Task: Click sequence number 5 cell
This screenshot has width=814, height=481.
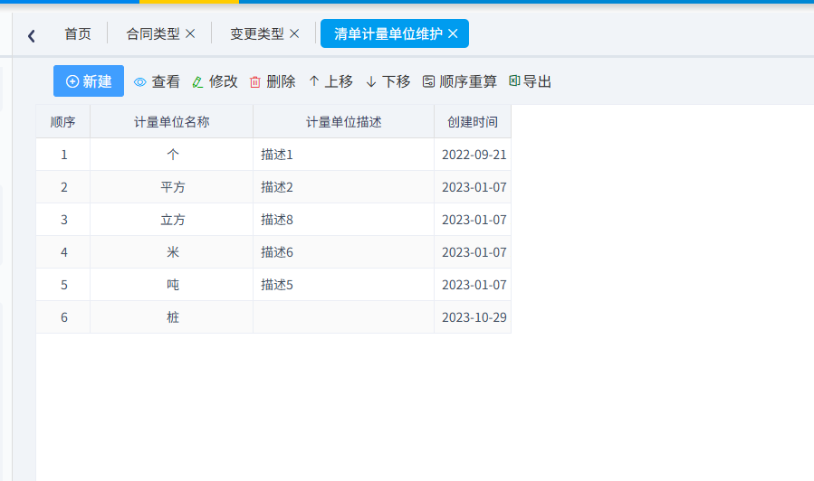Action: pyautogui.click(x=64, y=285)
